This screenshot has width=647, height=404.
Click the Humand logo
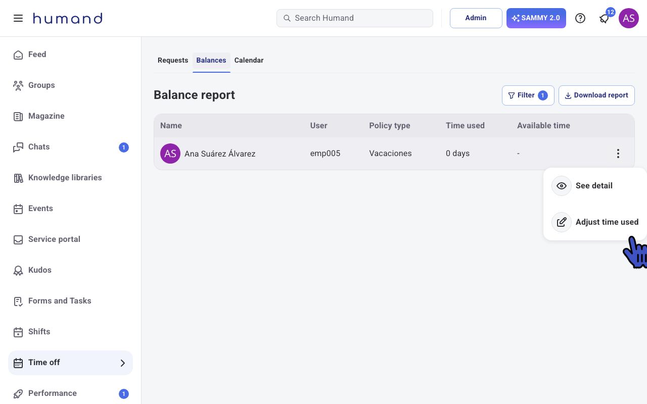(68, 19)
